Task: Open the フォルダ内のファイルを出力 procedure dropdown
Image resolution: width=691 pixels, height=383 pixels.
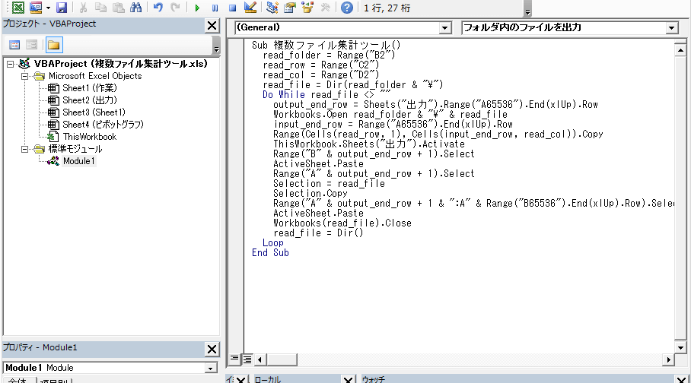Action: pyautogui.click(x=671, y=28)
